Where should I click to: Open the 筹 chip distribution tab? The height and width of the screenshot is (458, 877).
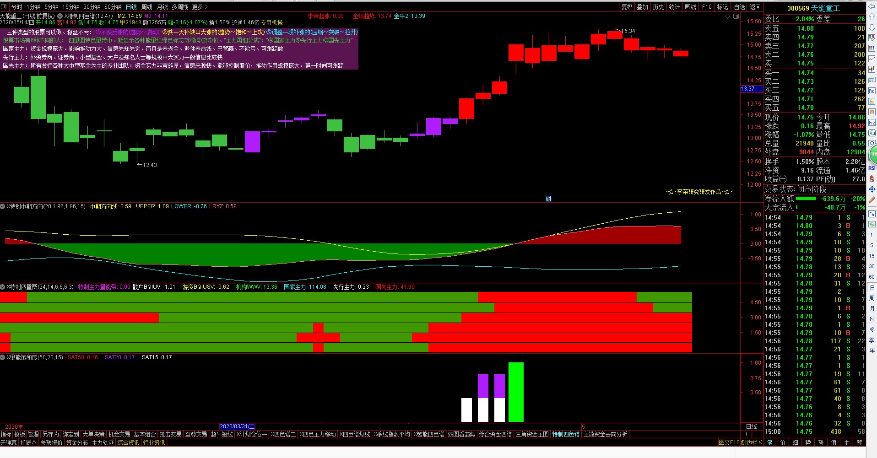pos(859,442)
